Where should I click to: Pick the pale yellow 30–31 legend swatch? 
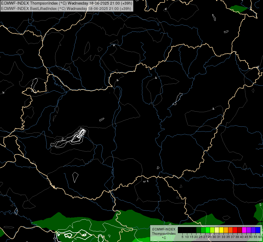tap(217, 230)
